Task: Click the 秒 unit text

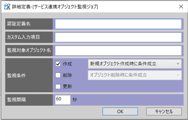Action: (74, 99)
